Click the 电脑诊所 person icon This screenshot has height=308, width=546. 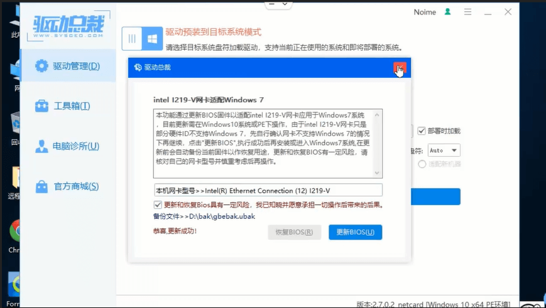[42, 146]
